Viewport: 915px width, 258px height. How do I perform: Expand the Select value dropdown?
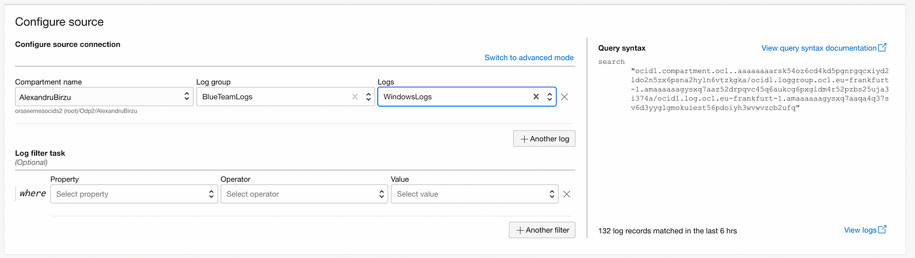[x=474, y=193]
